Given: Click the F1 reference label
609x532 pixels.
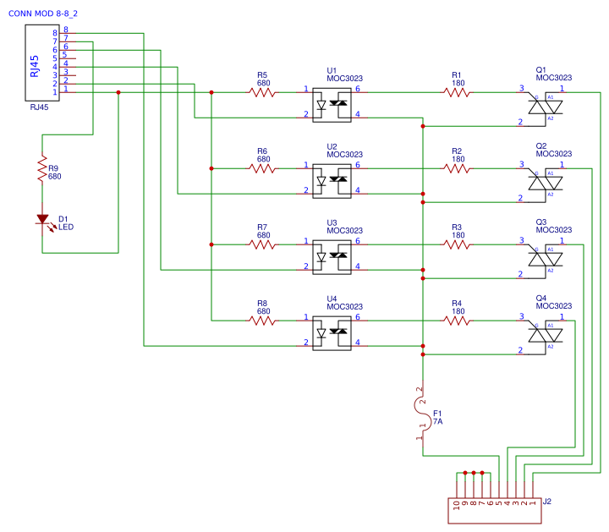Looking at the screenshot, I should coord(437,414).
